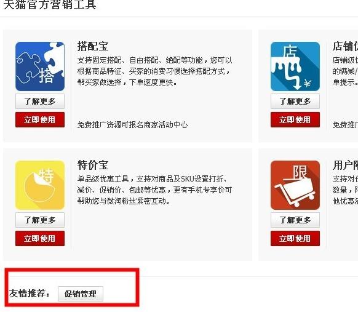Click 了解更多 under 搭配宝

(x=40, y=101)
